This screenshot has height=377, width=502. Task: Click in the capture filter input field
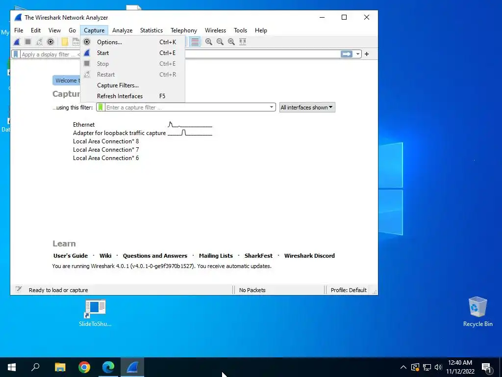click(187, 108)
